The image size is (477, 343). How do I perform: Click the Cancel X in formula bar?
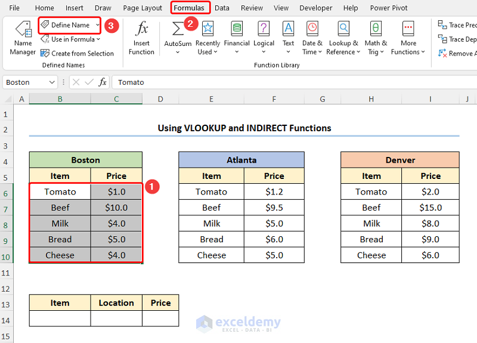pyautogui.click(x=76, y=82)
